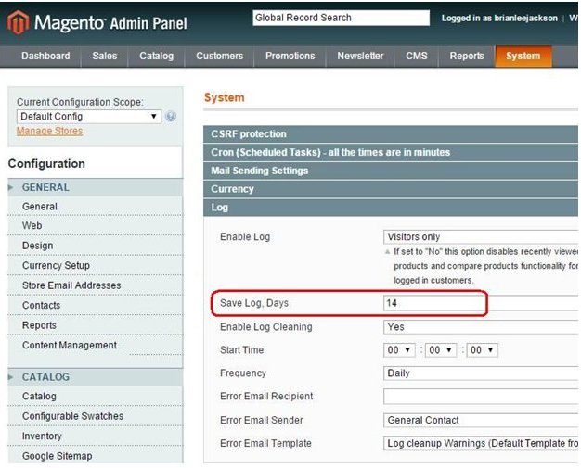Expand the CSRF protection section

391,134
